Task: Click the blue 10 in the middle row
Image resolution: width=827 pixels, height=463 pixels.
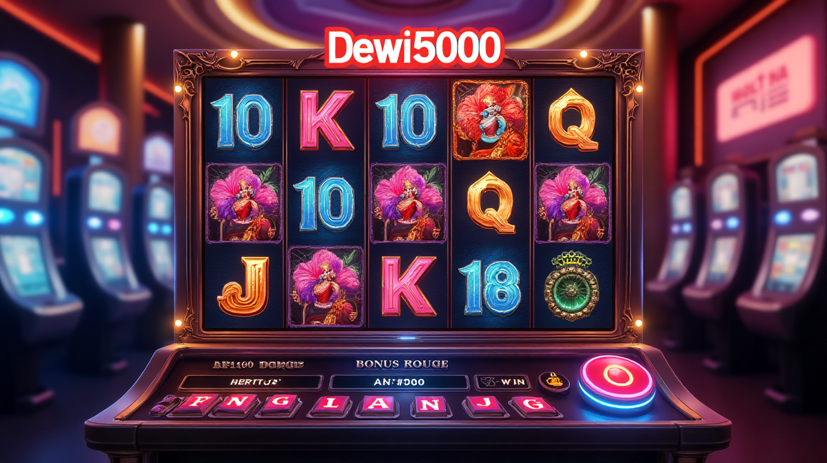Action: tap(327, 203)
